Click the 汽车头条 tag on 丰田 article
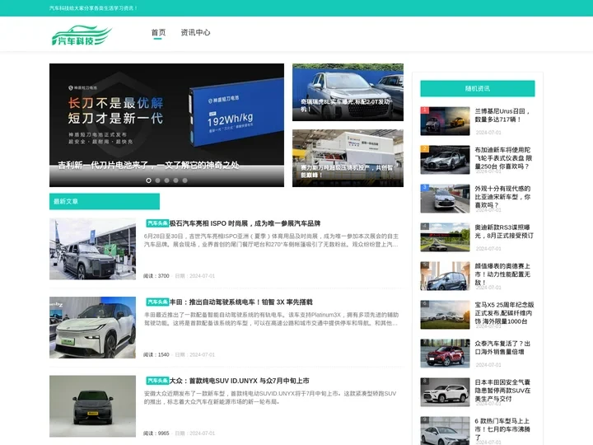The height and width of the screenshot is (445, 593). click(157, 302)
